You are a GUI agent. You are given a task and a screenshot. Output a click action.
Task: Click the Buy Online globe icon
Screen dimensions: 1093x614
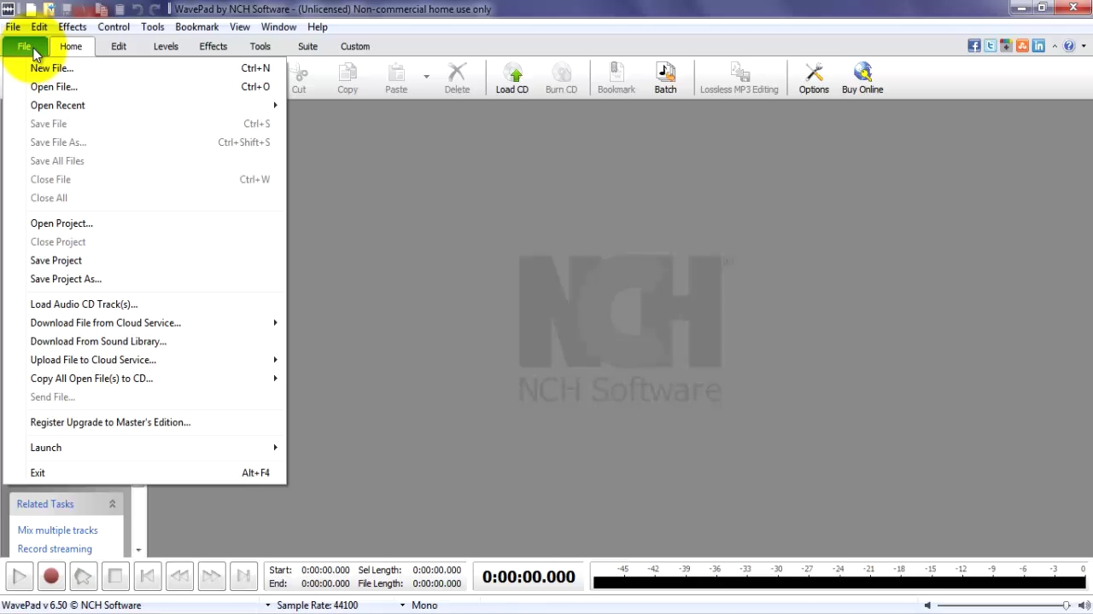coord(862,78)
